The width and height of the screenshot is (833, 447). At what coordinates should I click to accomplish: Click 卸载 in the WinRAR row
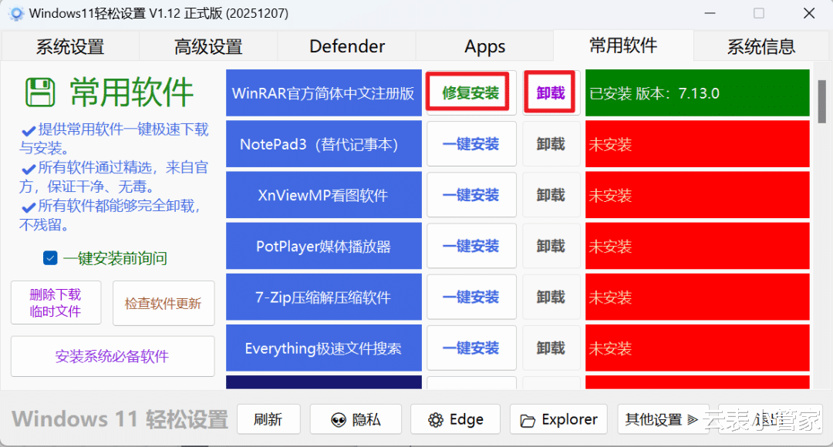coord(551,93)
